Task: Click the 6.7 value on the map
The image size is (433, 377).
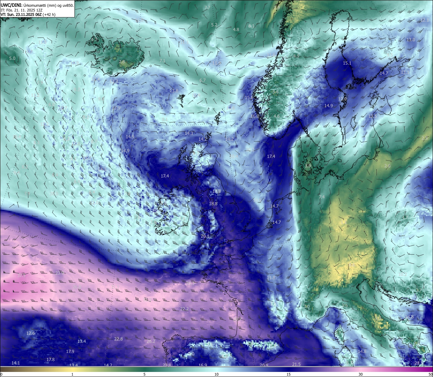Action: (203, 80)
